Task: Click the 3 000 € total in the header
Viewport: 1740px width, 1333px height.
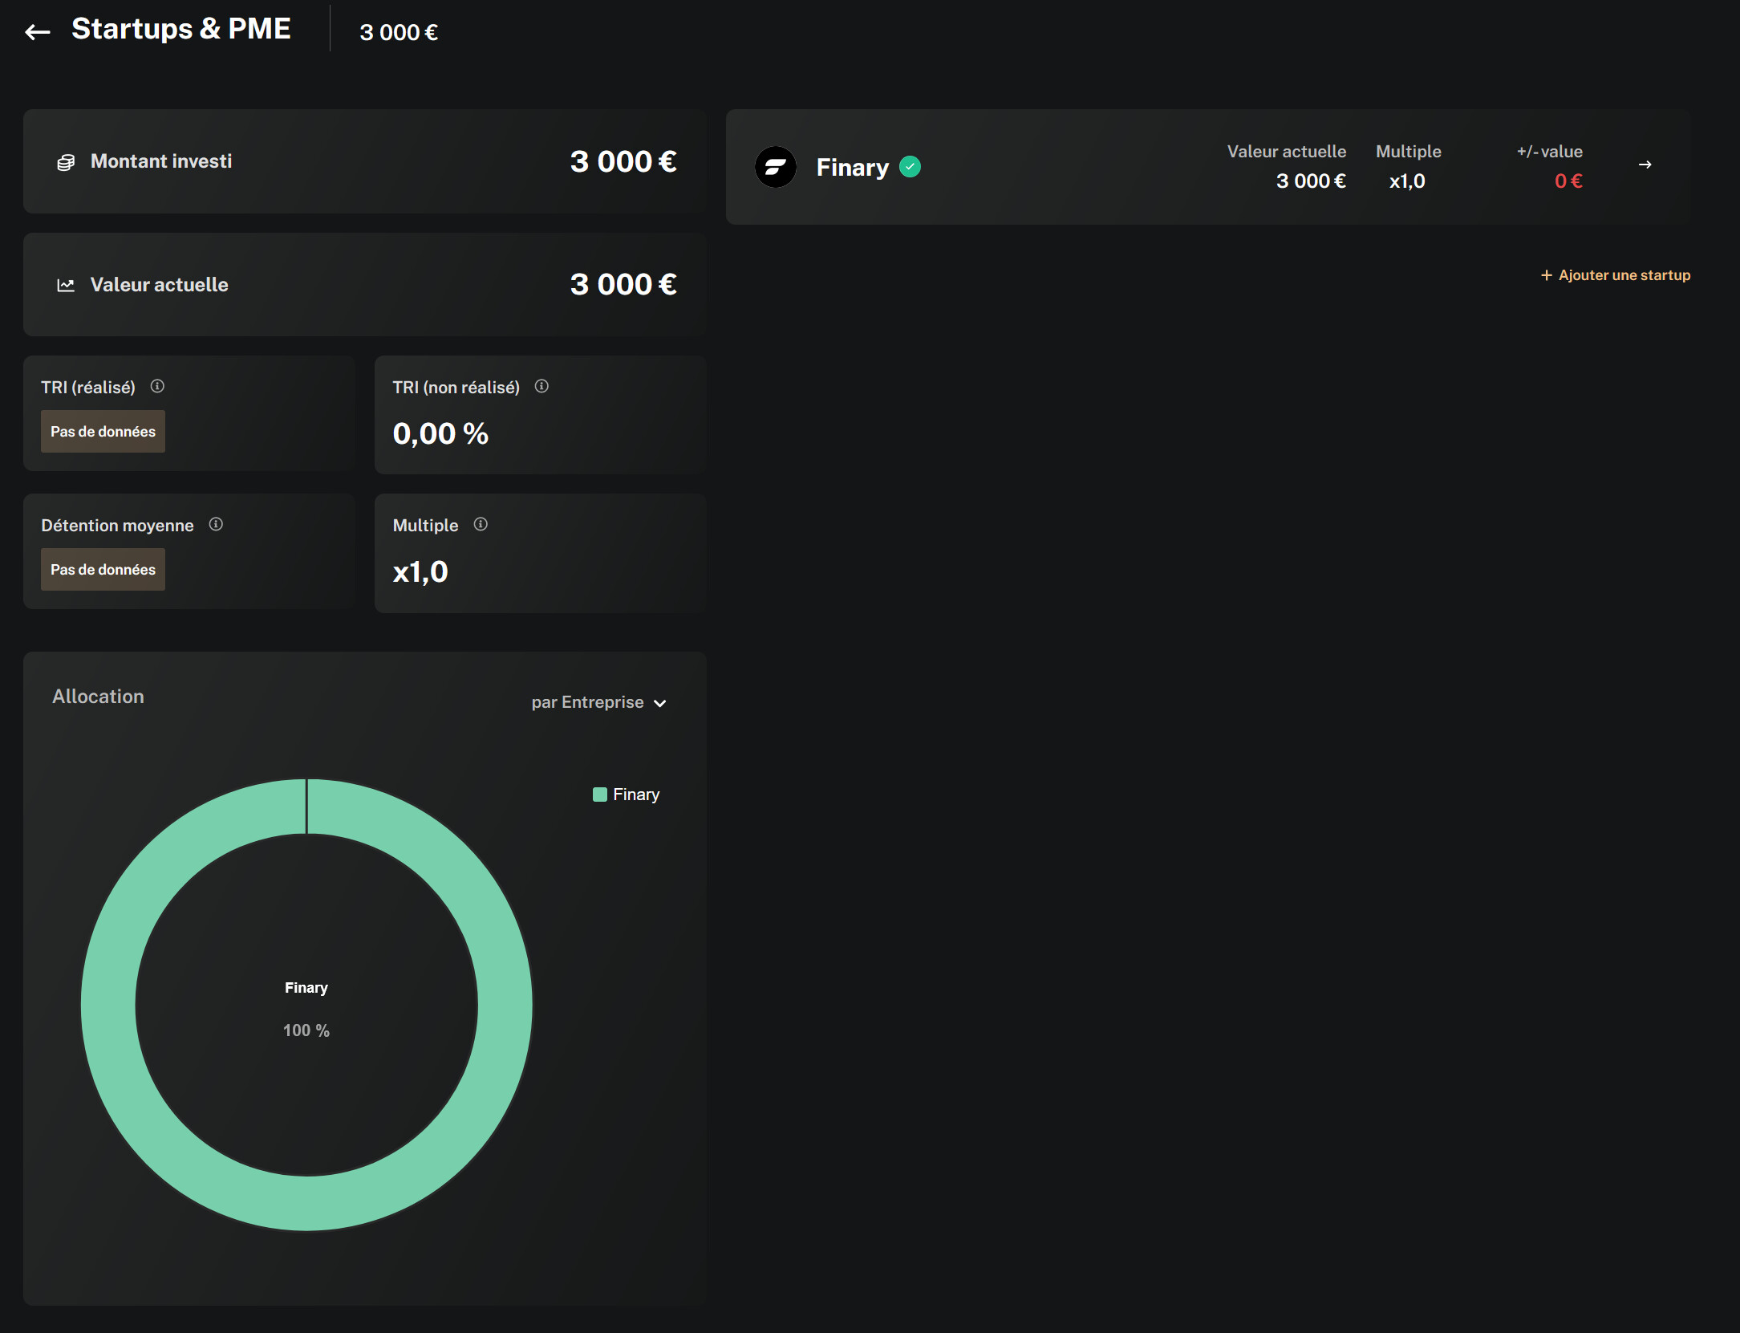Action: [399, 32]
